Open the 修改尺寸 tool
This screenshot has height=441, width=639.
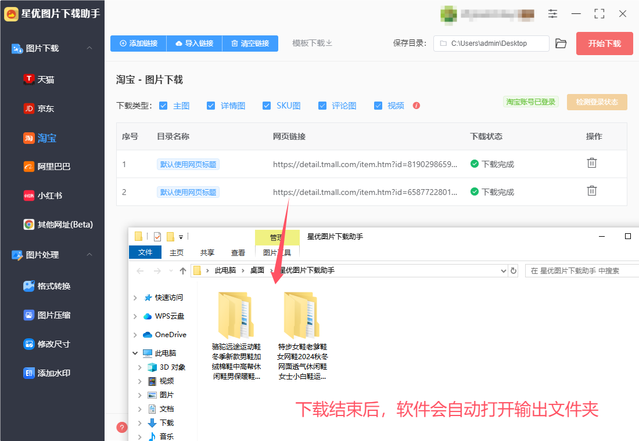[x=47, y=344]
